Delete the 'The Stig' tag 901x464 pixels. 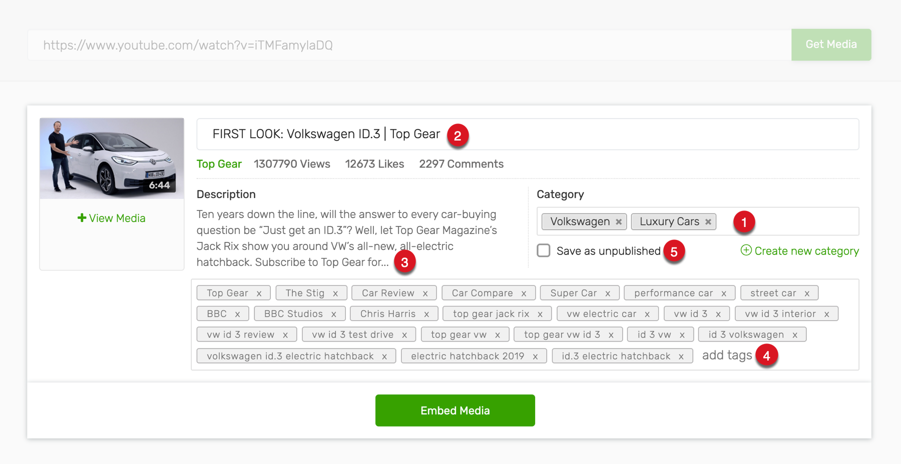(x=335, y=293)
